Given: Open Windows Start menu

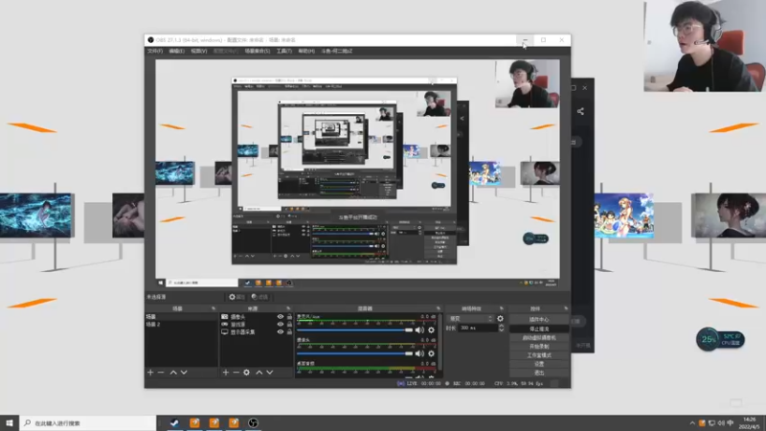Looking at the screenshot, I should click(10, 422).
